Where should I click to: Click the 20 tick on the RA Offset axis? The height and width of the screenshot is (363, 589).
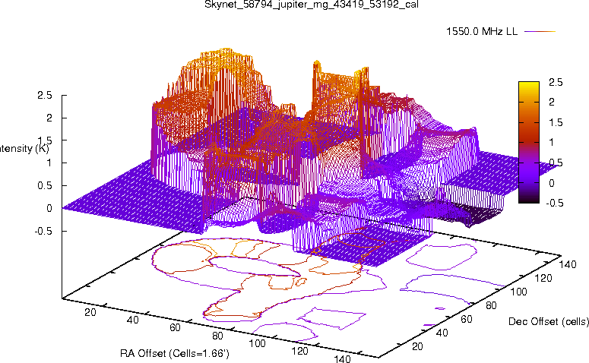point(90,312)
